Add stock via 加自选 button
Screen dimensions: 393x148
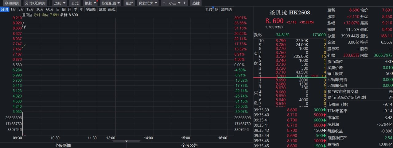(x=226, y=9)
